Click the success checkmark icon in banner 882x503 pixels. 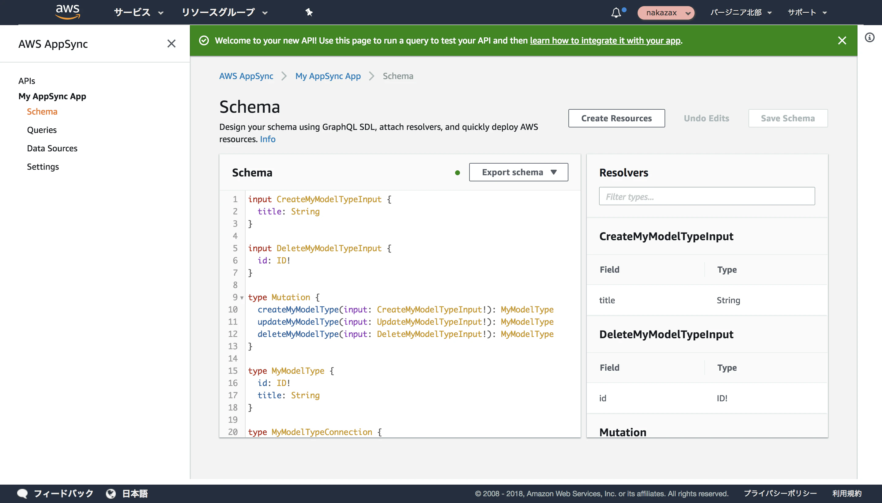coord(204,40)
